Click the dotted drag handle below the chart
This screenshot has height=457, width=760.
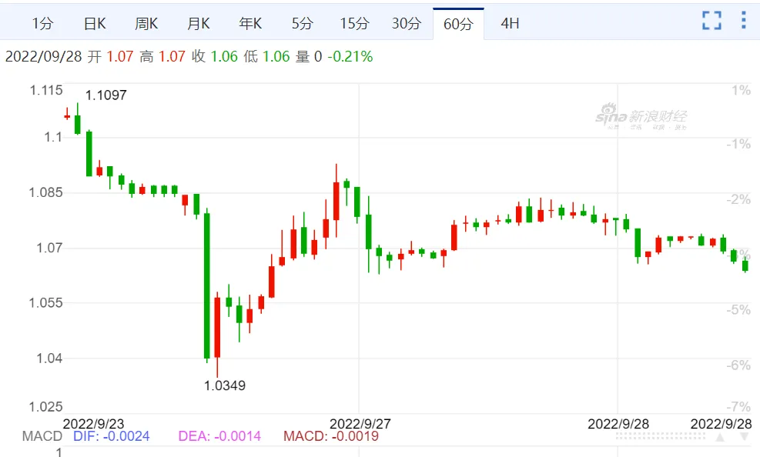coord(660,437)
